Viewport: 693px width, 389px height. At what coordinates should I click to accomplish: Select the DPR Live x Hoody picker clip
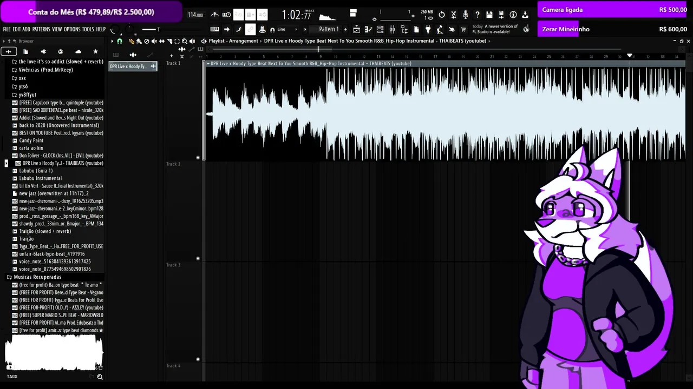tap(133, 66)
